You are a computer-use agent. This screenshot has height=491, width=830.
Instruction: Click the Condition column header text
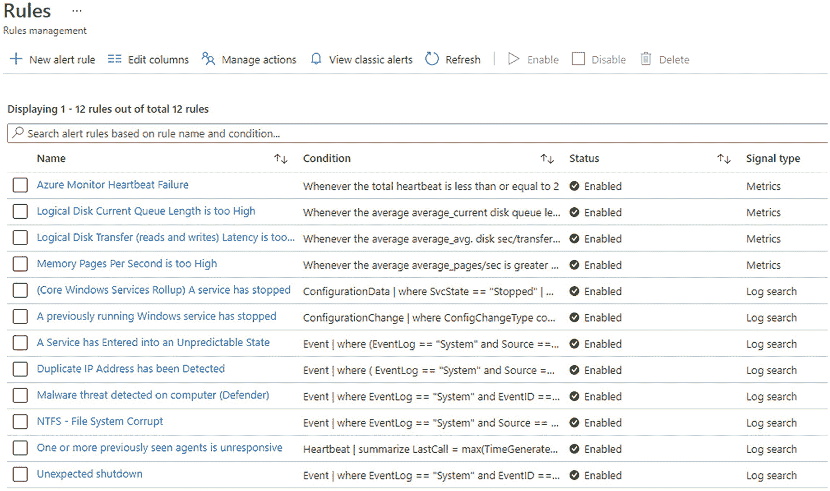[327, 159]
